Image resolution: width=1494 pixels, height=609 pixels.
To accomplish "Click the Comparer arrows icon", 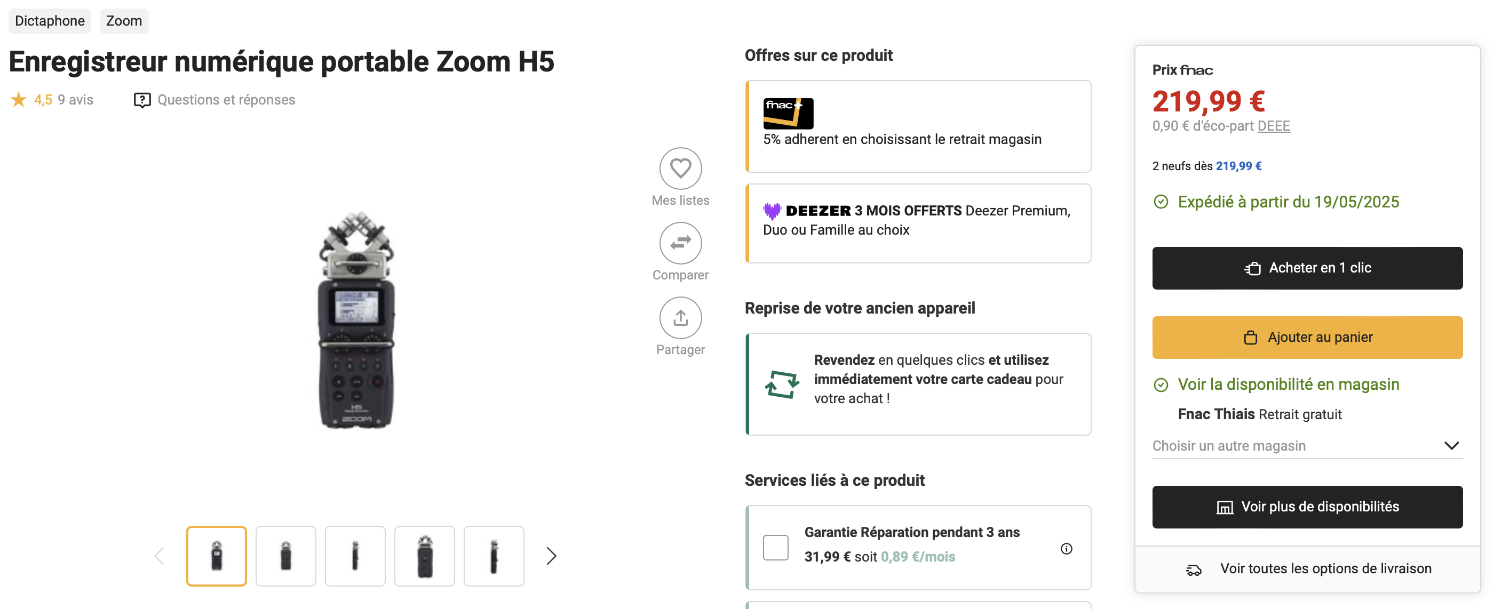I will (x=680, y=243).
